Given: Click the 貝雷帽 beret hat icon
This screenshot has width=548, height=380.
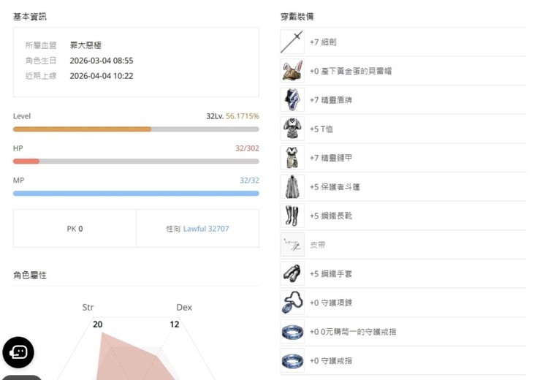Looking at the screenshot, I should [292, 71].
